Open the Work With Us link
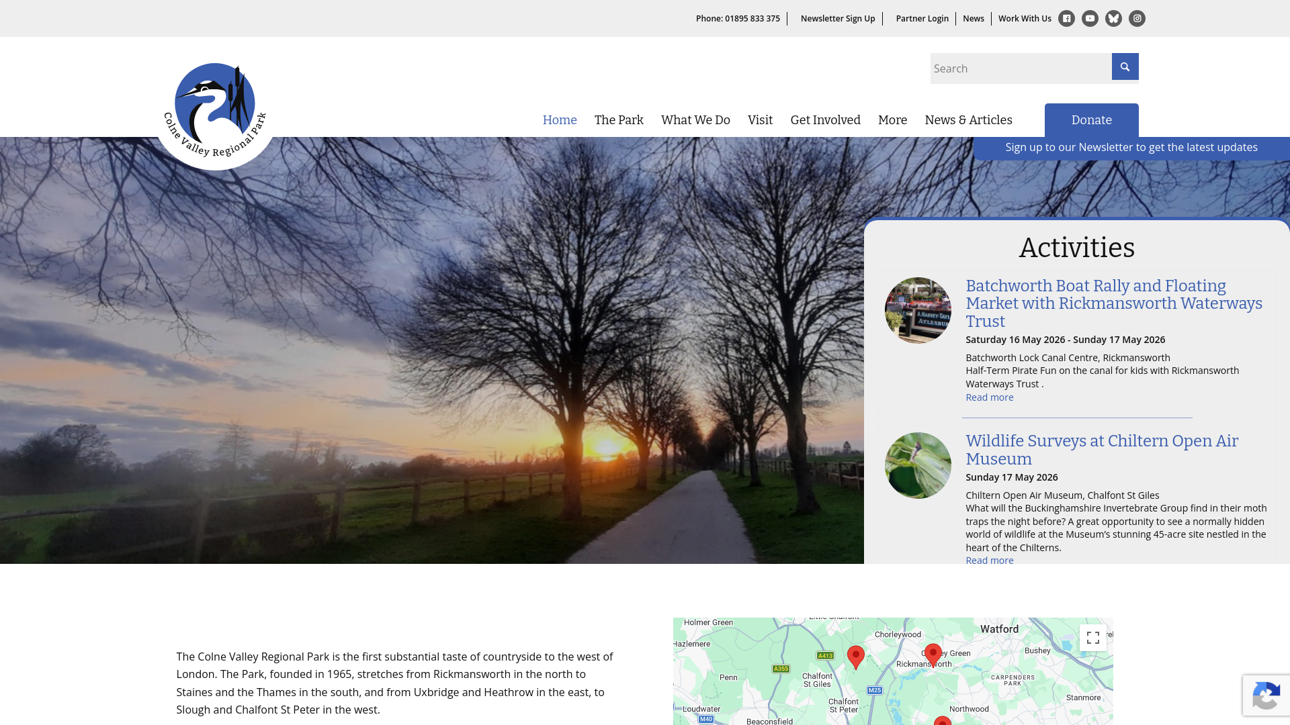This screenshot has height=725, width=1290. click(1025, 19)
